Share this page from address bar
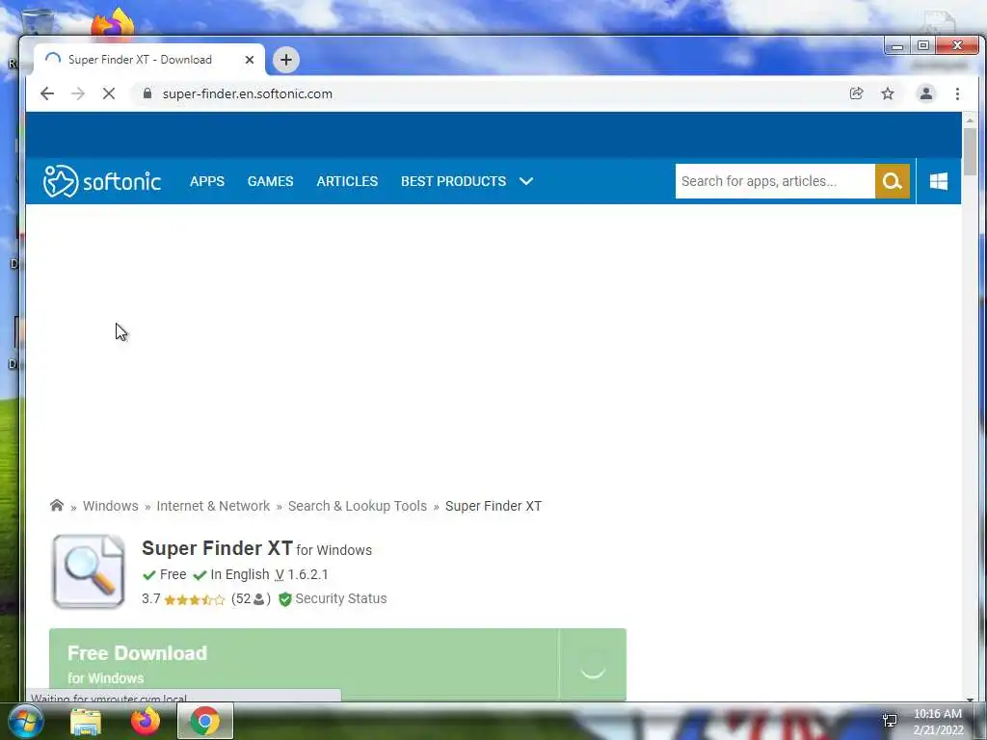 (x=856, y=93)
